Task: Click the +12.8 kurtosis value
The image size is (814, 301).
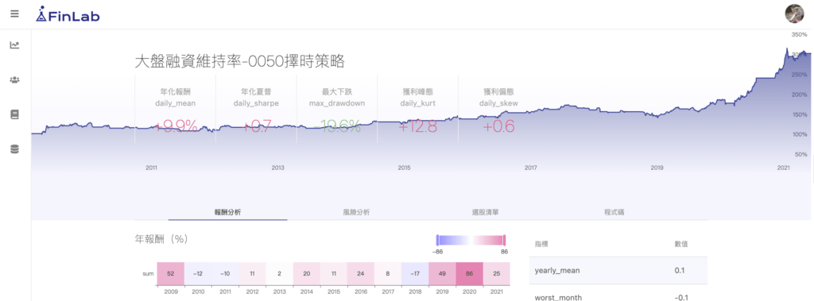Action: [x=417, y=126]
